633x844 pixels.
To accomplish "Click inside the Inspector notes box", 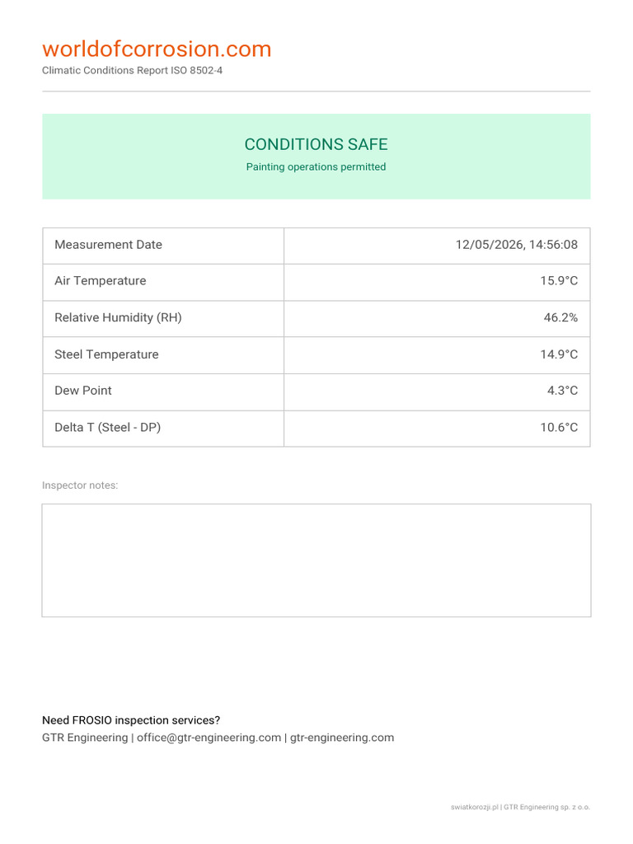I will coord(316,560).
